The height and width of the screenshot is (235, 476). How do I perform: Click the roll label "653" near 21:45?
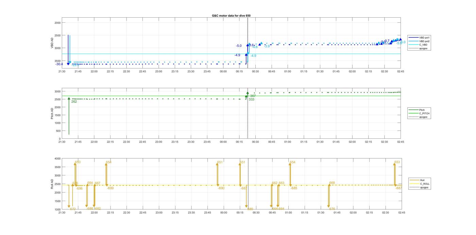[78, 162]
